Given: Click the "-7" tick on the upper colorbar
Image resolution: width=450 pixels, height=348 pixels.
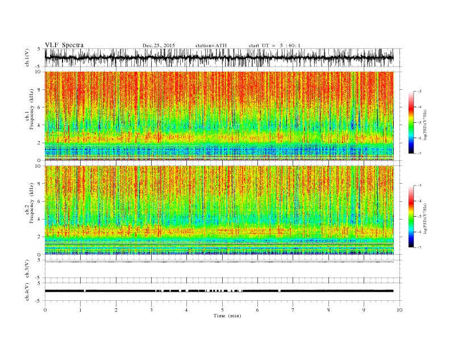Looking at the screenshot, I should tap(419, 154).
